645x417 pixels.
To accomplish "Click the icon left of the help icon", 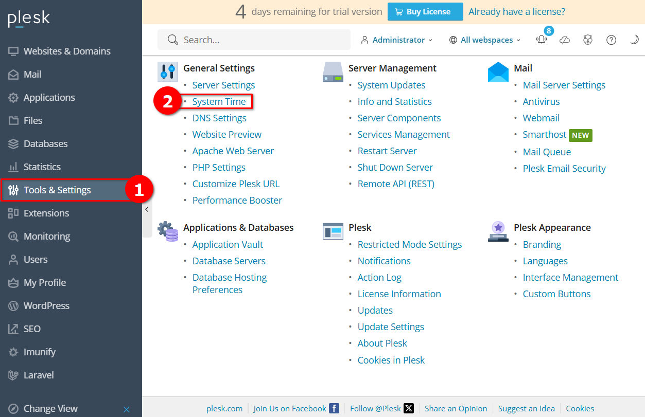I will click(x=588, y=40).
